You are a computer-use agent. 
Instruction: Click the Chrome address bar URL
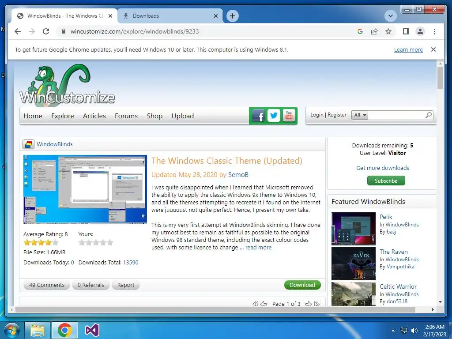click(135, 31)
